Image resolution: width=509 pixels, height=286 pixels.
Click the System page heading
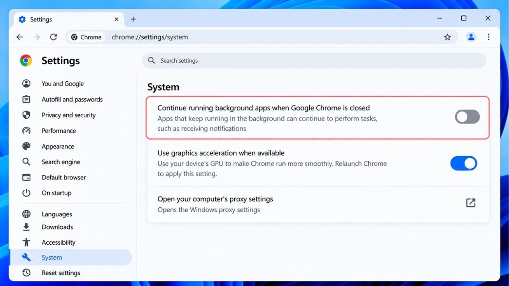163,87
